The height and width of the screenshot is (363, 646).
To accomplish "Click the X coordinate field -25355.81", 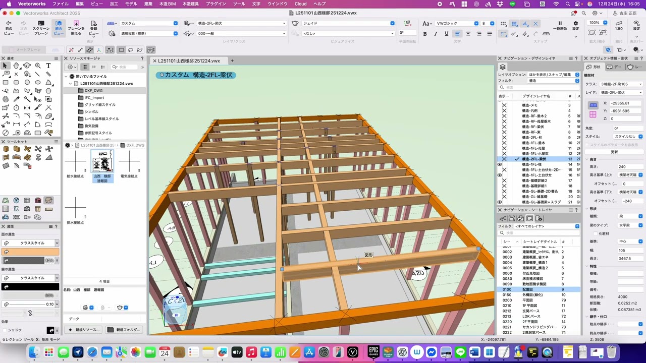I will pyautogui.click(x=626, y=103).
